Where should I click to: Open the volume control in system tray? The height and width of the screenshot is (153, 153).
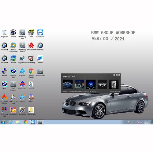135,122
